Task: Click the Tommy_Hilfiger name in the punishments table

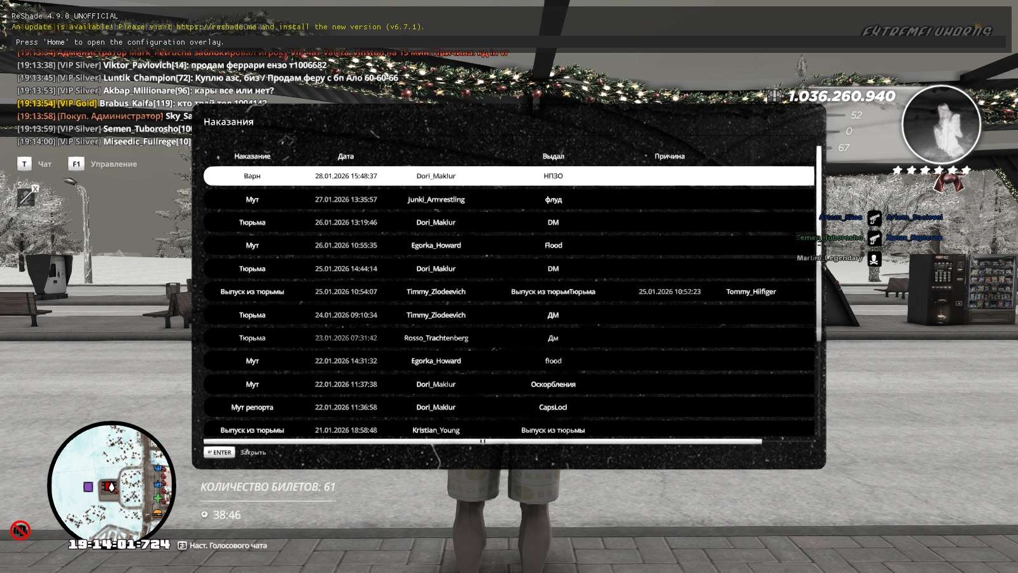Action: [x=751, y=292]
